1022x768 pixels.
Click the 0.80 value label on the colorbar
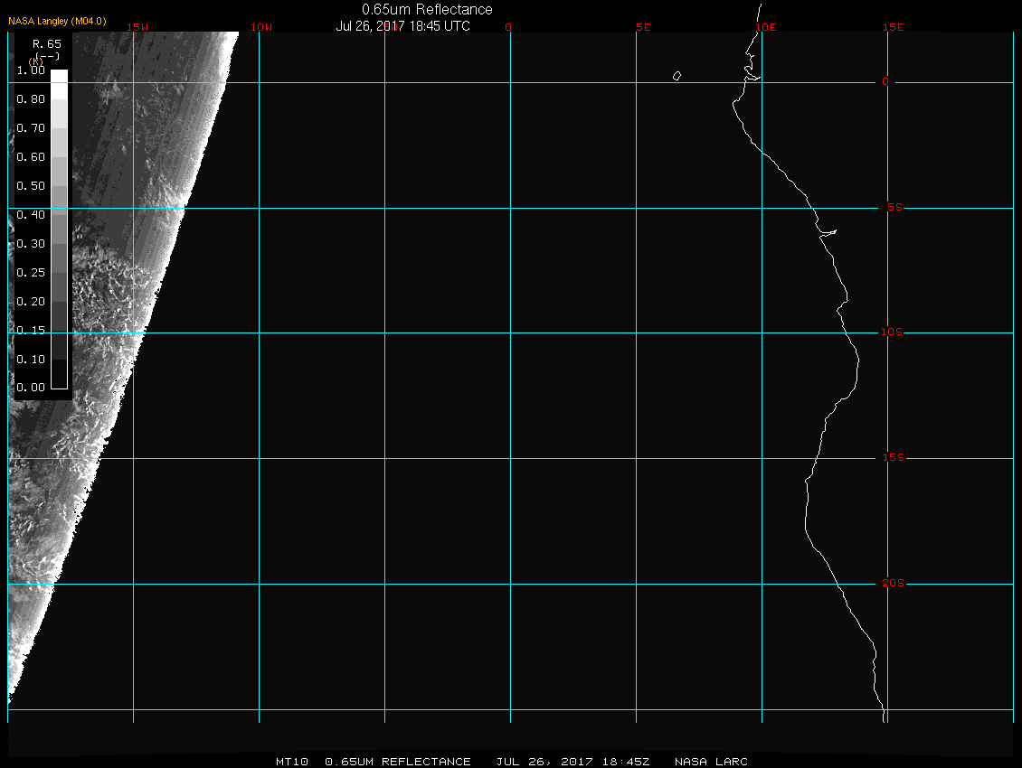(31, 99)
